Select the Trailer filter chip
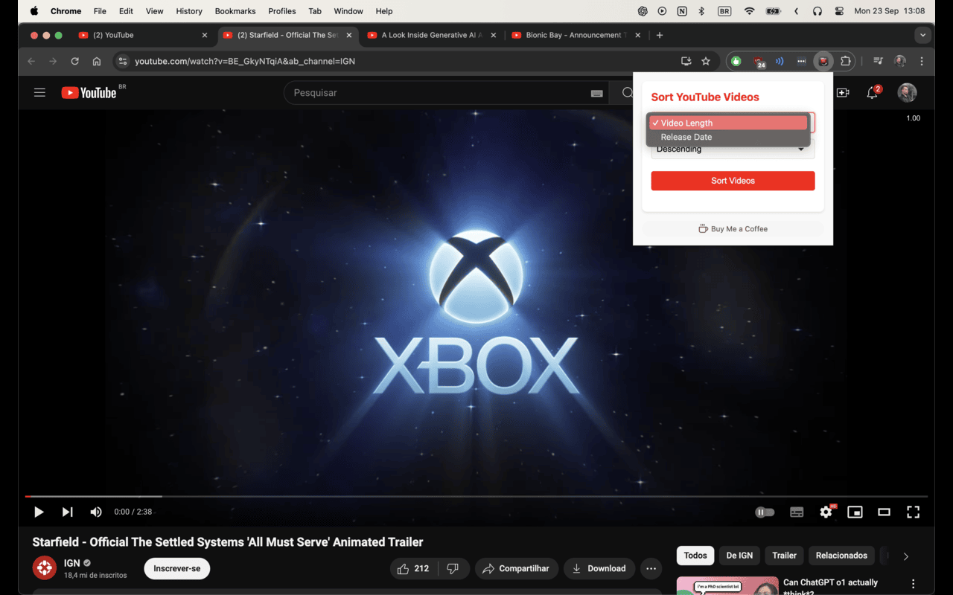Image resolution: width=953 pixels, height=595 pixels. coord(784,556)
